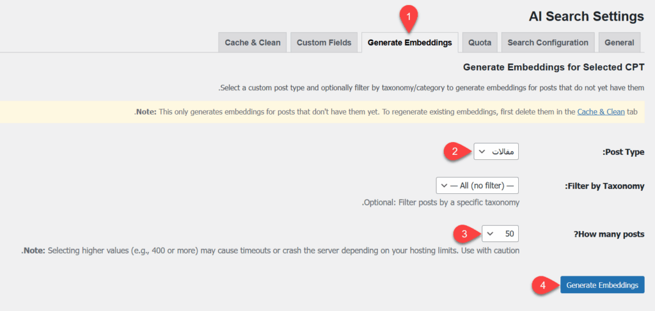Open the Custom Fields tab
Image resolution: width=655 pixels, height=311 pixels.
coord(324,43)
